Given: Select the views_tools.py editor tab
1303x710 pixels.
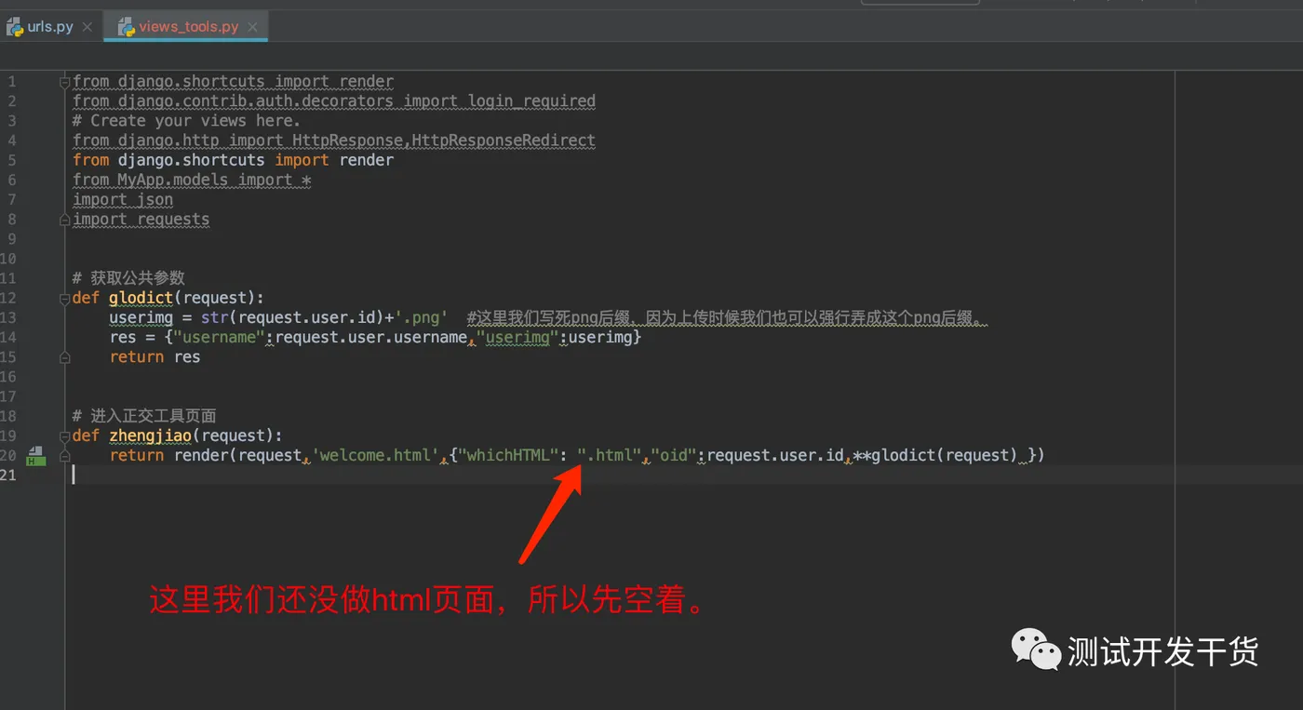Looking at the screenshot, I should (185, 26).
